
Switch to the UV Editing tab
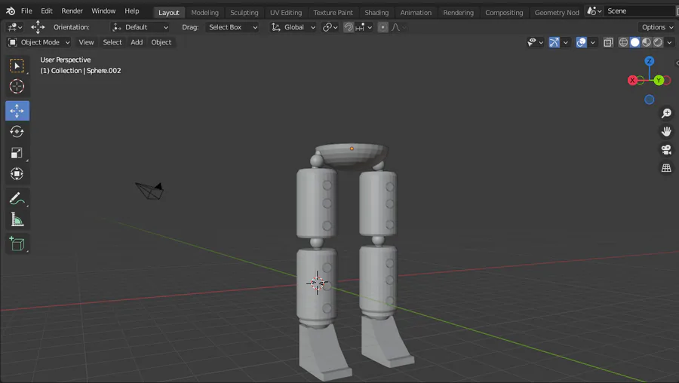pyautogui.click(x=286, y=13)
